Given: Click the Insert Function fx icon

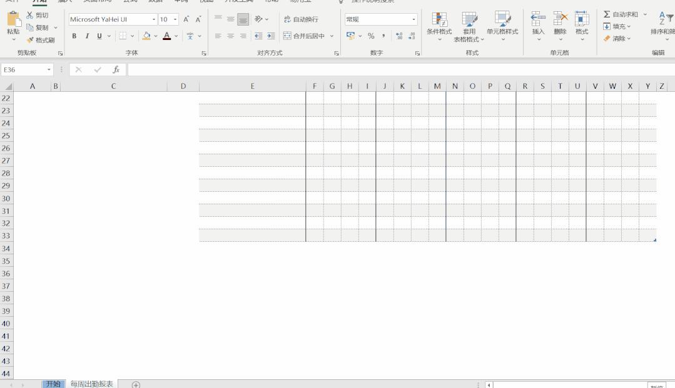Looking at the screenshot, I should [116, 70].
